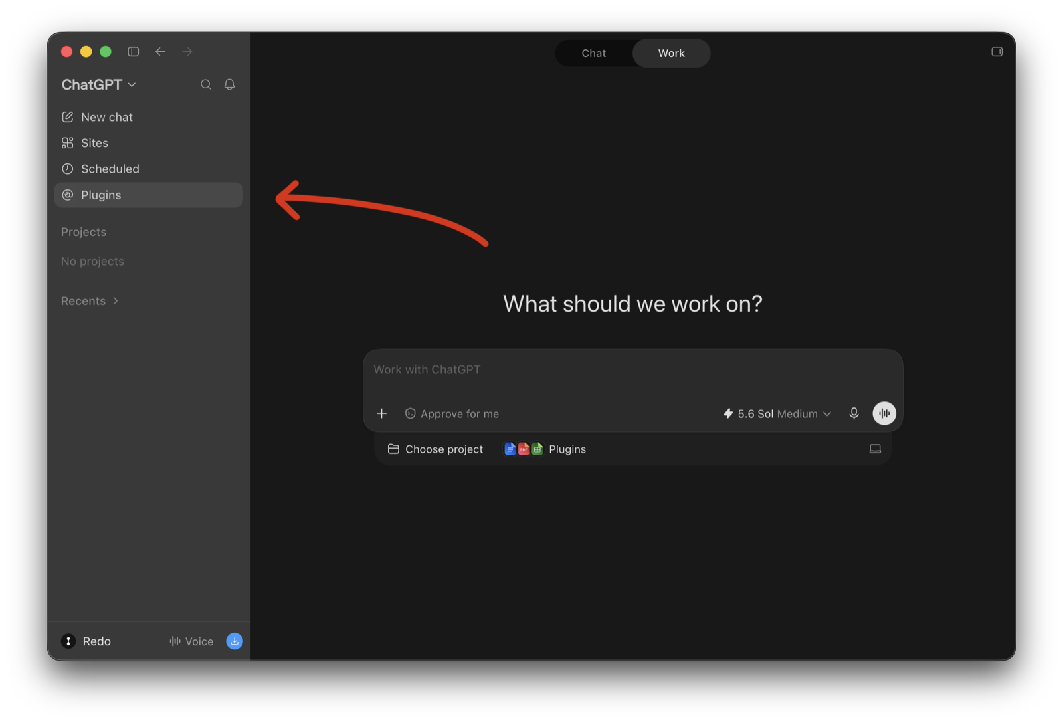Click the green fullscreen window button
This screenshot has width=1063, height=723.
pos(106,51)
